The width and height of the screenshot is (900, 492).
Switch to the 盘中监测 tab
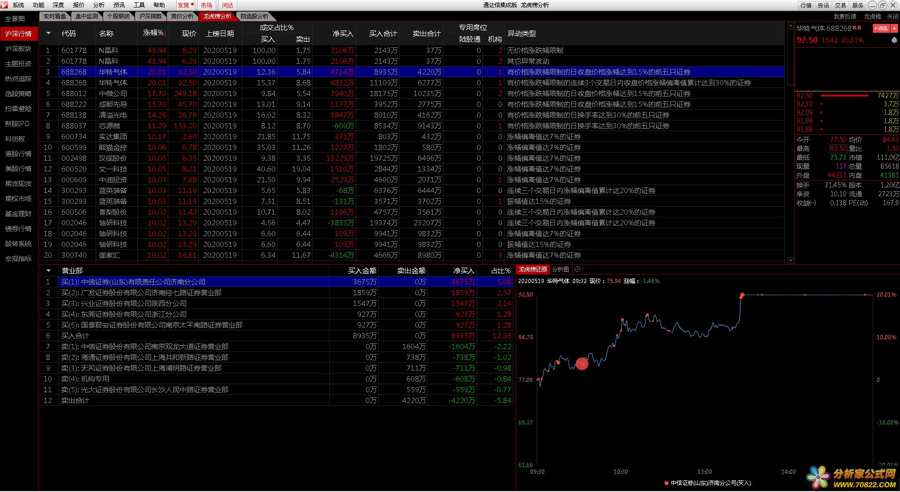(87, 16)
